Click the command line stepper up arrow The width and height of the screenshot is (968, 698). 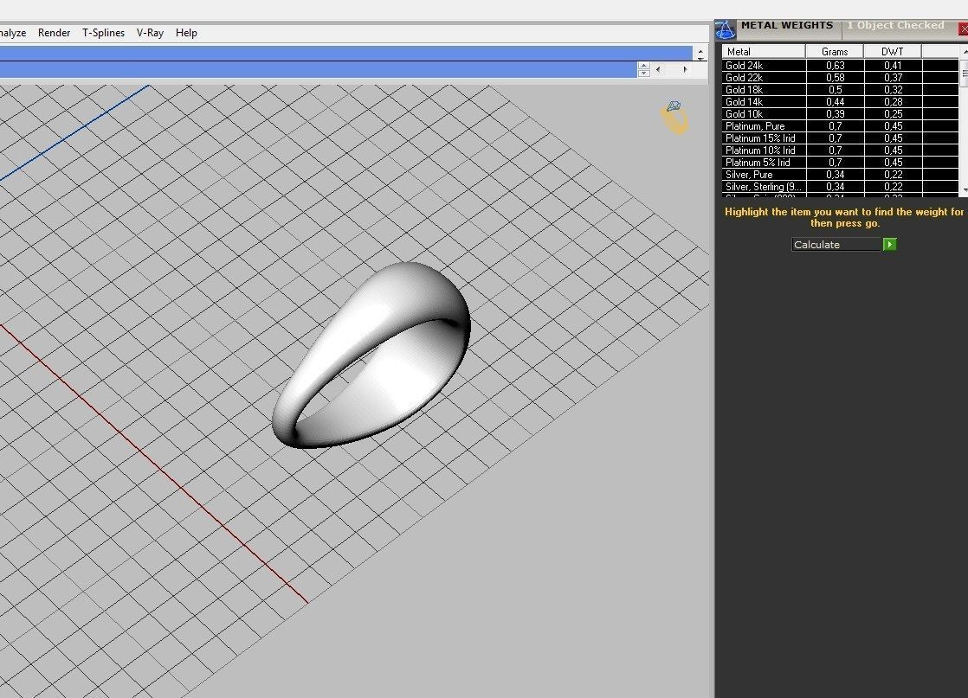[x=644, y=66]
